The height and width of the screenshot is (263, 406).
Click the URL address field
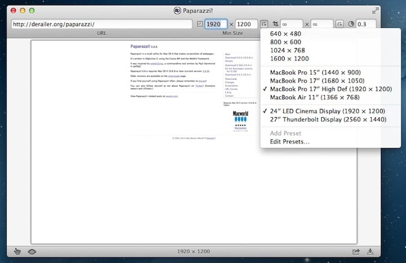tap(101, 24)
